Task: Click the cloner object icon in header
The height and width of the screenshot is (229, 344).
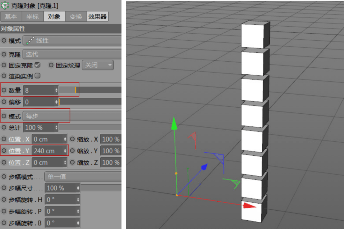Action: [x=5, y=5]
